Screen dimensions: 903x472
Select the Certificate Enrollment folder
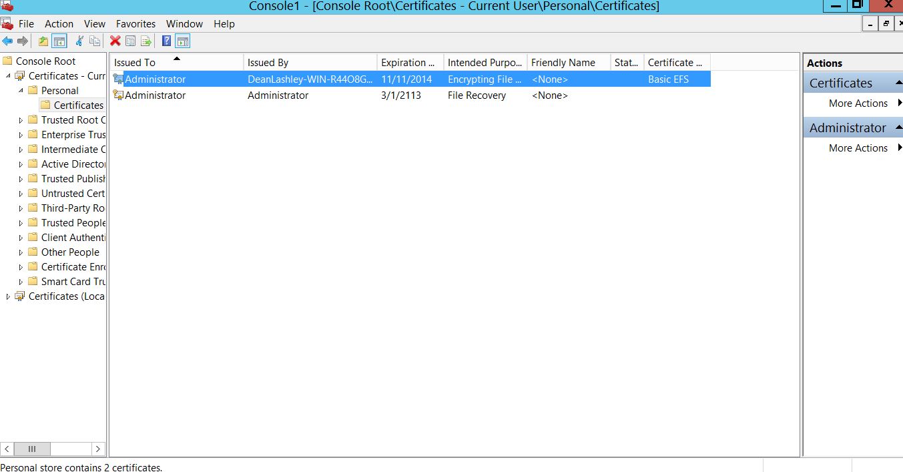point(73,267)
